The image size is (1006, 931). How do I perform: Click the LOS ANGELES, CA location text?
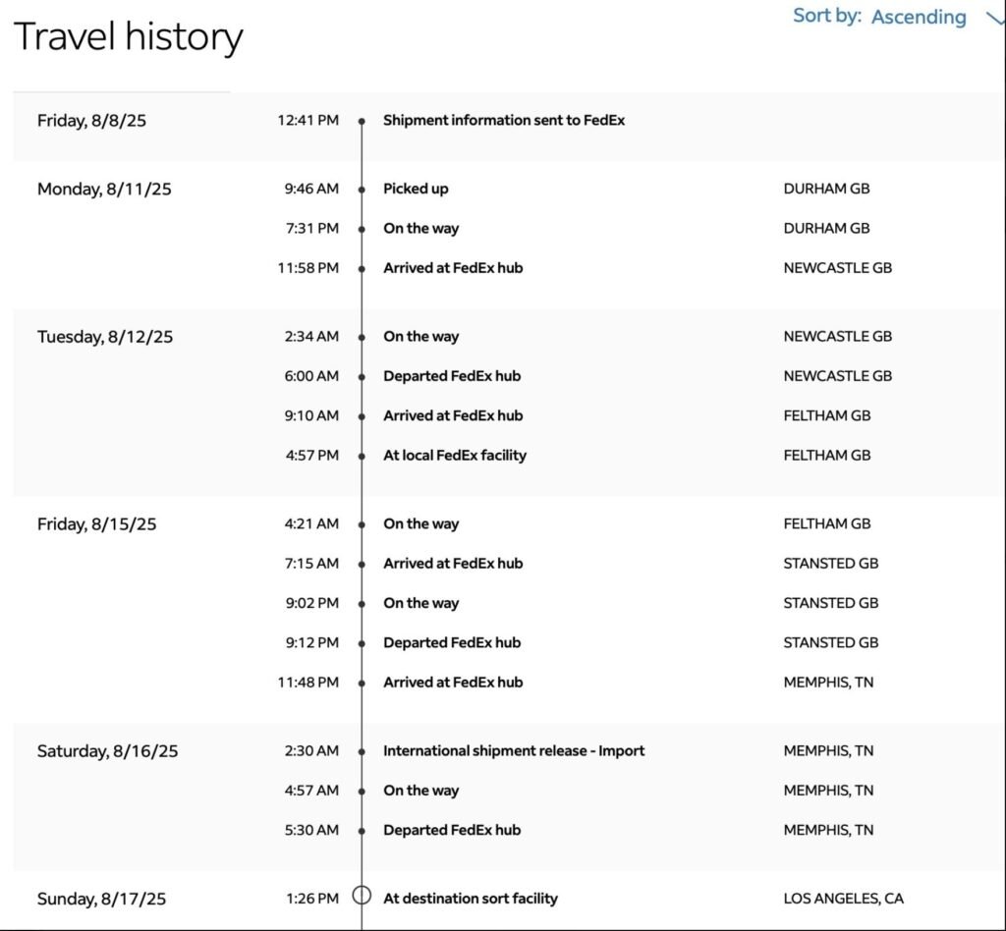(843, 899)
